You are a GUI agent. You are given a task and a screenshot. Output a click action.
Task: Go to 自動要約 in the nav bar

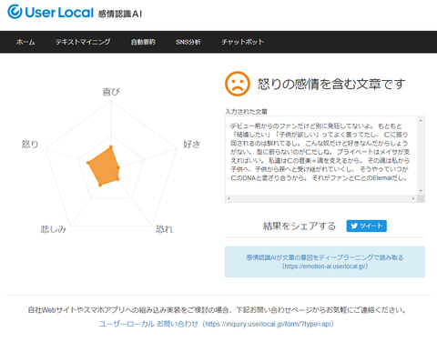point(143,42)
